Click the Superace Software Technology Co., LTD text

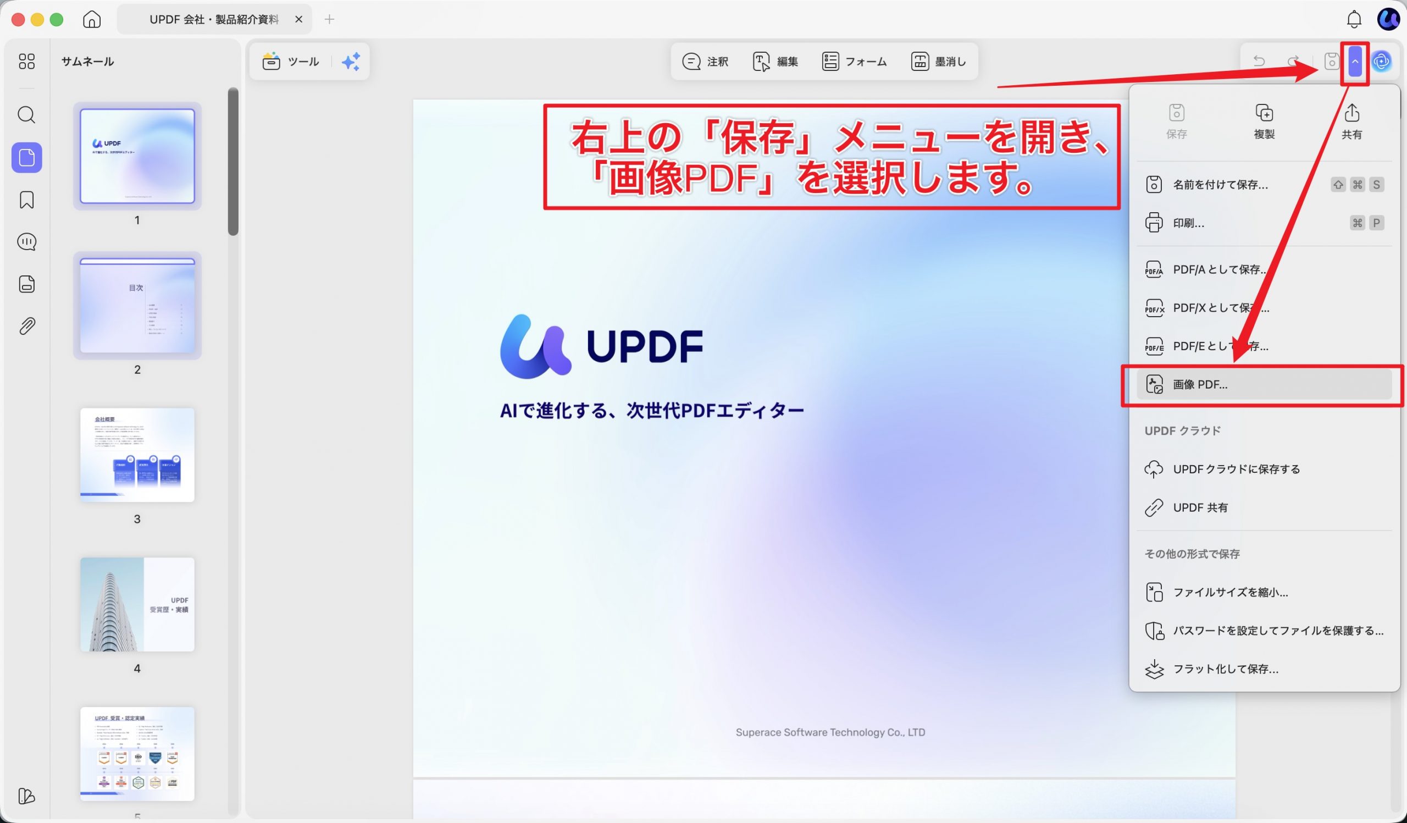tap(830, 732)
